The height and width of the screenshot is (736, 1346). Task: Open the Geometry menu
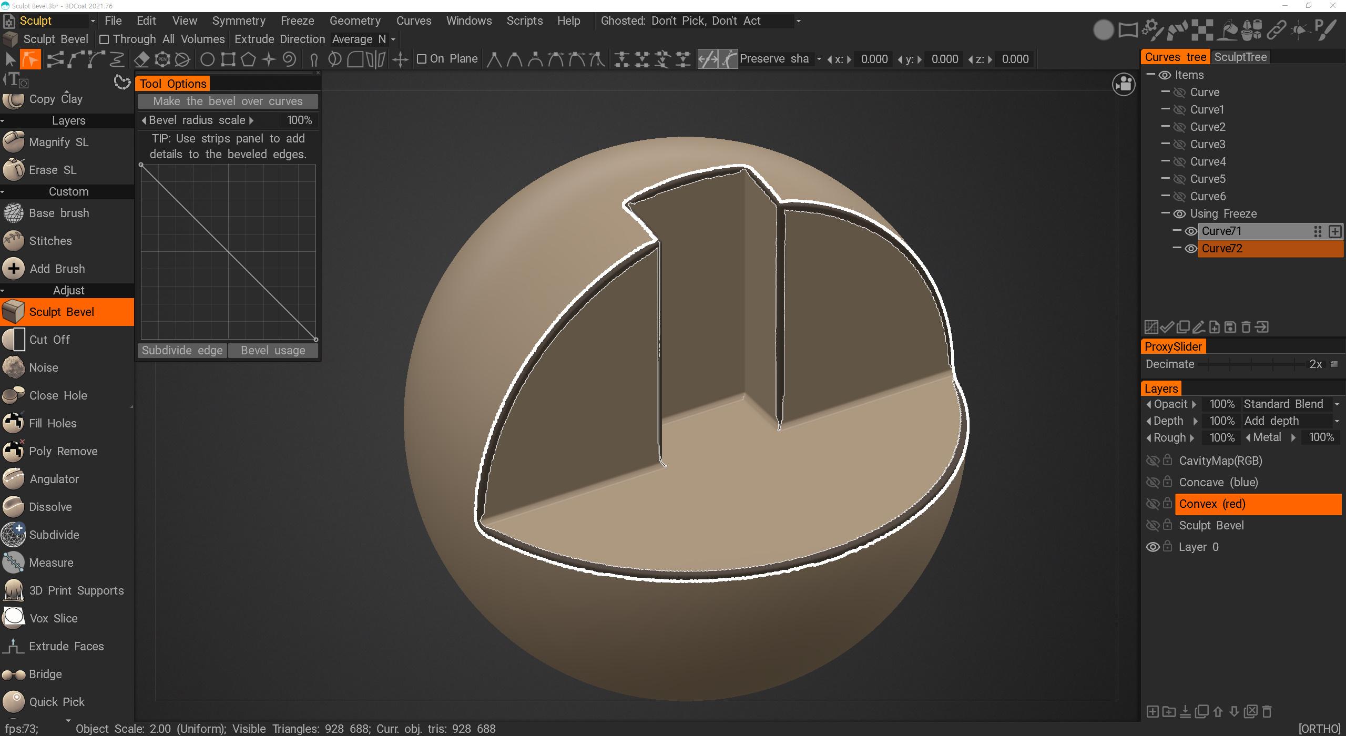click(x=354, y=21)
